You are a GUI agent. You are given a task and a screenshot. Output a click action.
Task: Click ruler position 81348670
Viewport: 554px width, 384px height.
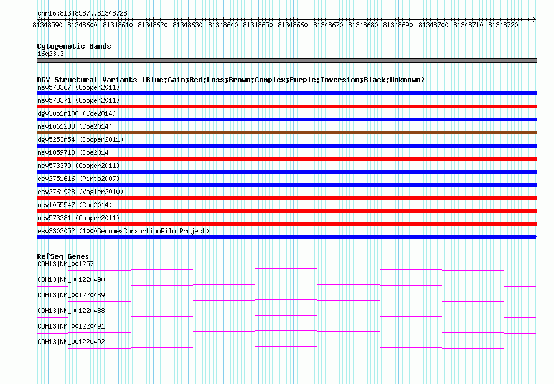click(328, 25)
